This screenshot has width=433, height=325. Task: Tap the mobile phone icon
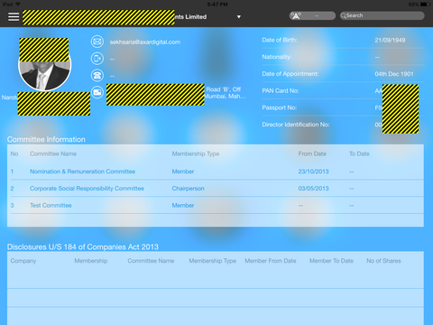[x=97, y=59]
